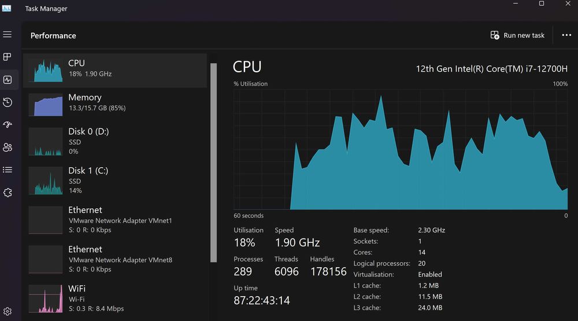Minimize the Task Manager window
The height and width of the screenshot is (321, 578).
point(516,3)
